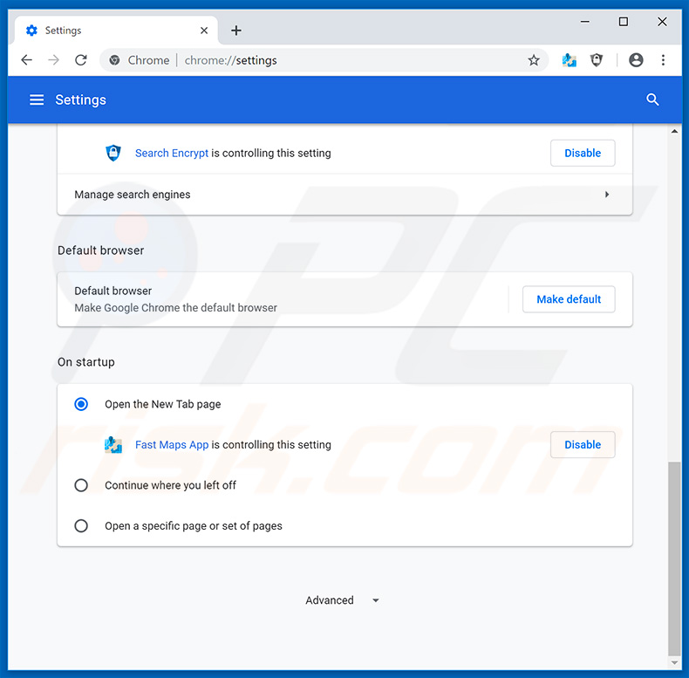
Task: Click the Settings gear favicon on the tab
Action: click(31, 31)
